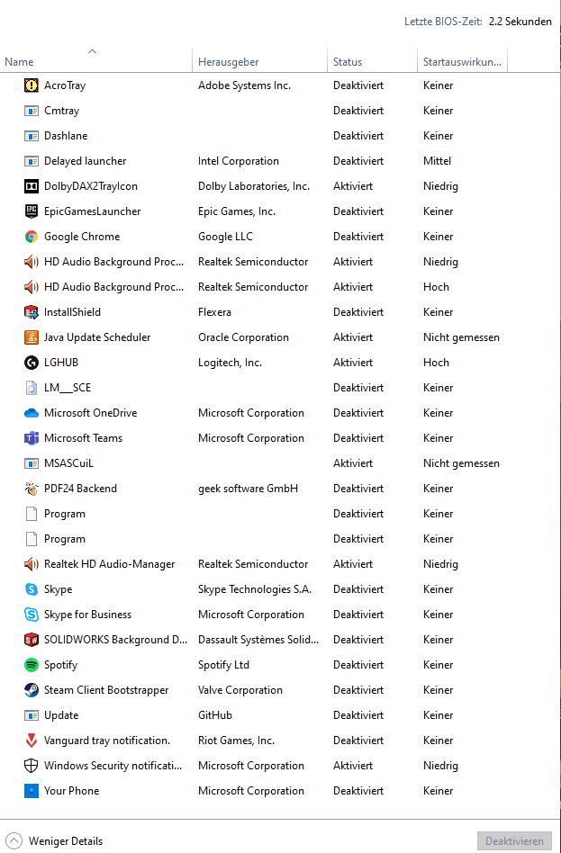Click the LGHUB Logitech icon
This screenshot has width=561, height=853.
[x=32, y=363]
